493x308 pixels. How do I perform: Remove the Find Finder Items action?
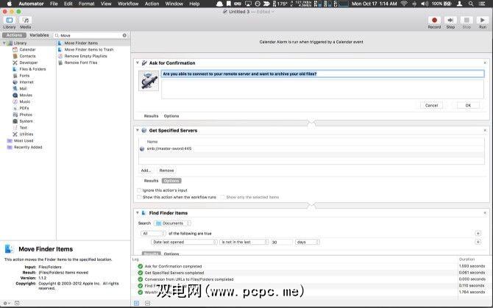tap(485, 213)
